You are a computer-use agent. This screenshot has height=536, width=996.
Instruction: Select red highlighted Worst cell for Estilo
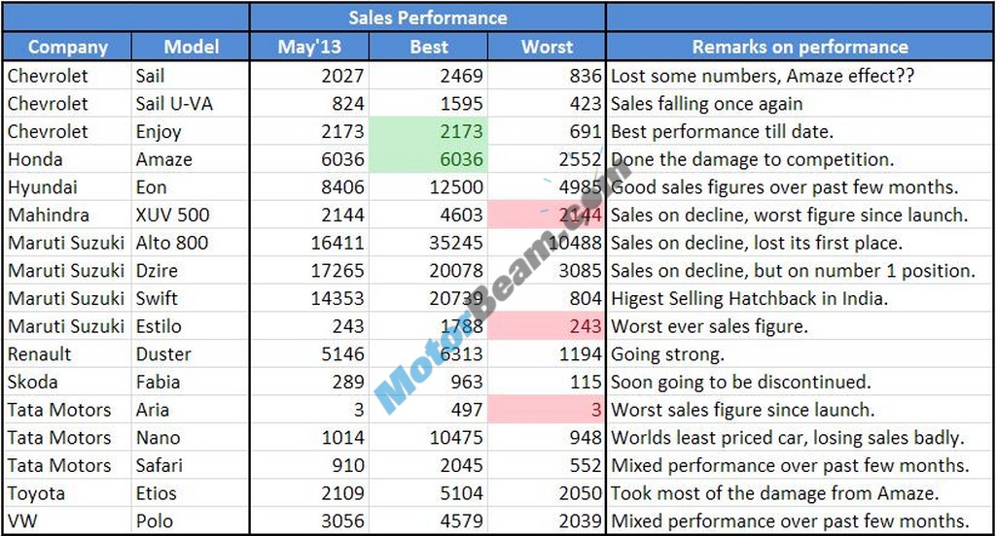click(547, 326)
